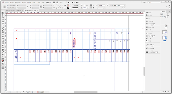Select the Line tool
172x94 pixels.
click(x=3, y=26)
